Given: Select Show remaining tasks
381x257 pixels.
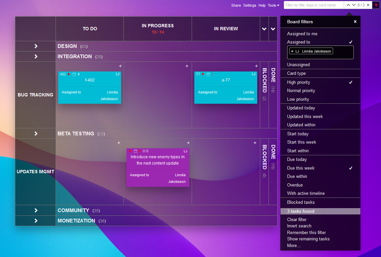Looking at the screenshot, I should pos(308,239).
